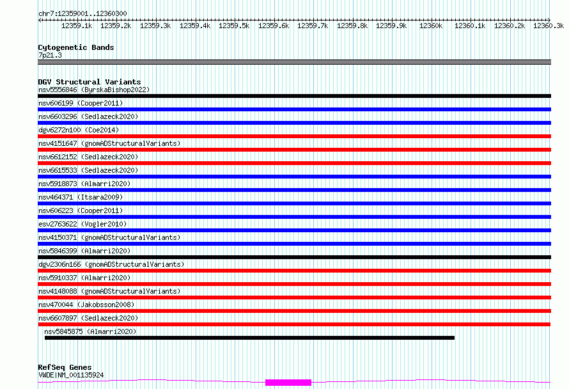
Task: Click dgv6272n100 (Coe2014) label
Action: coord(79,130)
